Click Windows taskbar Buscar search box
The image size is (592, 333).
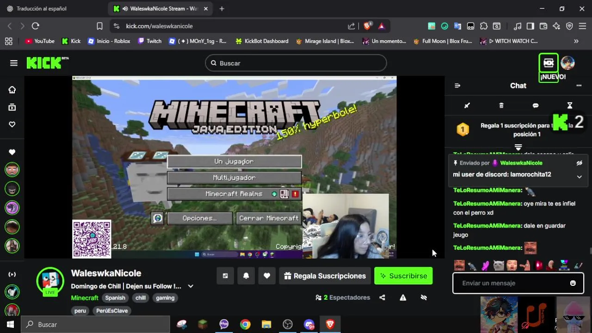pyautogui.click(x=95, y=325)
